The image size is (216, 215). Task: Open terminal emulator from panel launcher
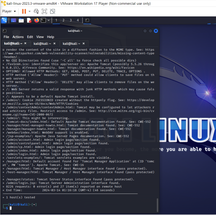pos(43,20)
